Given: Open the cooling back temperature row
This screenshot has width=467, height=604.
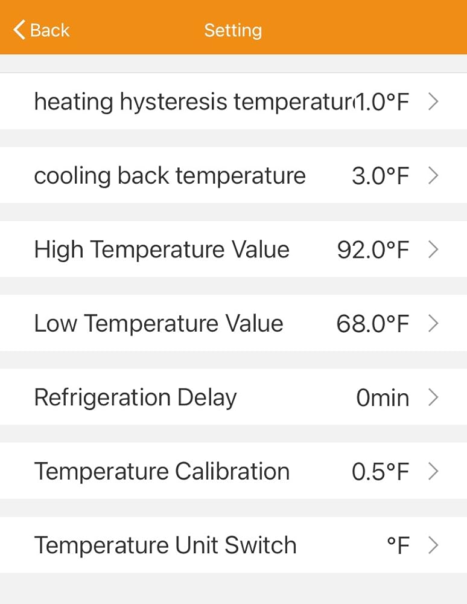Looking at the screenshot, I should point(170,176).
